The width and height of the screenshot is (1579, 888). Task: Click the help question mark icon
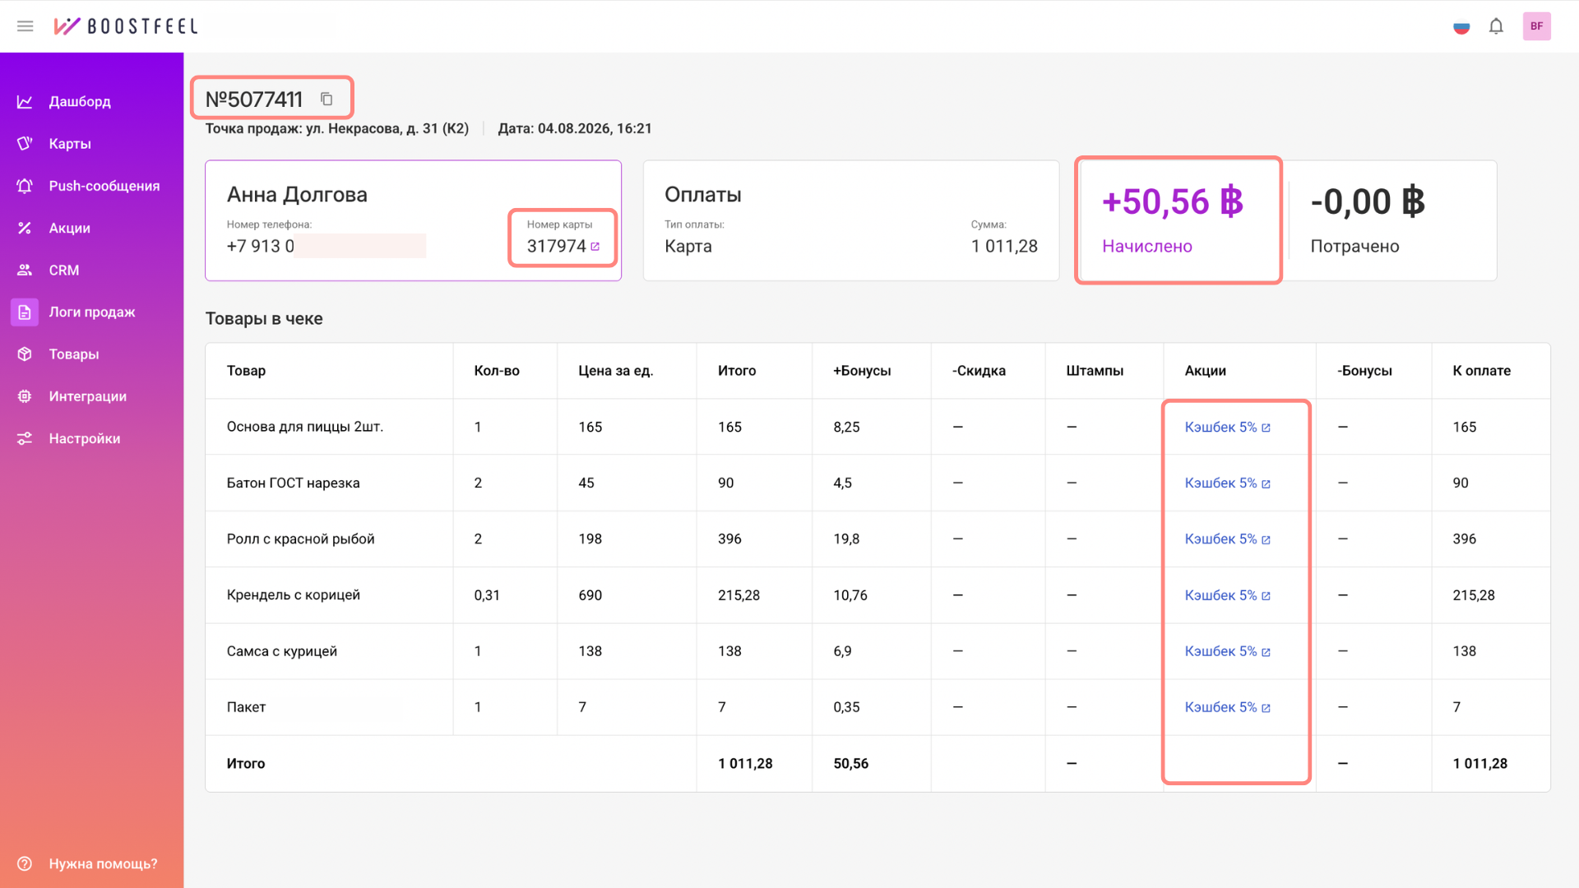coord(25,863)
